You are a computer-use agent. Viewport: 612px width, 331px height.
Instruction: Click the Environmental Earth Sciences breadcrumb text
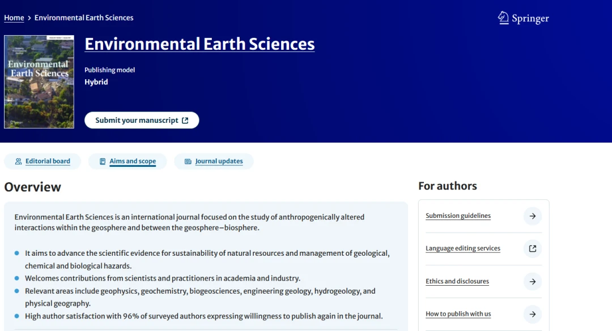pyautogui.click(x=84, y=18)
